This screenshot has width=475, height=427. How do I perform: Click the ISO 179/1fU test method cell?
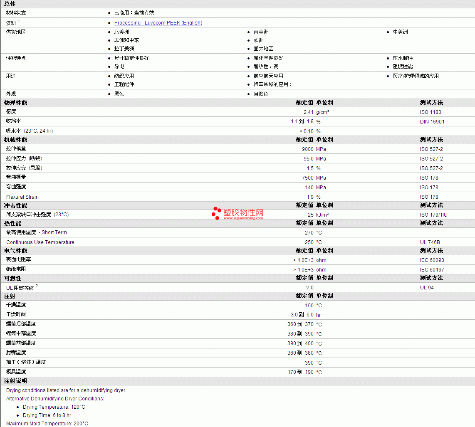pos(433,215)
